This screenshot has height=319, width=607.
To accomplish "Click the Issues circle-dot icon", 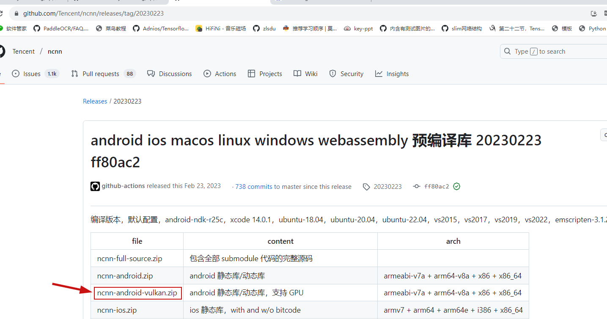I will (16, 74).
